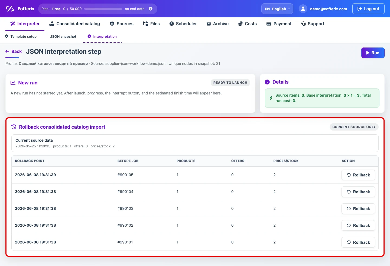Image resolution: width=390 pixels, height=266 pixels.
Task: Open the Costs coins tab
Action: pos(248,24)
